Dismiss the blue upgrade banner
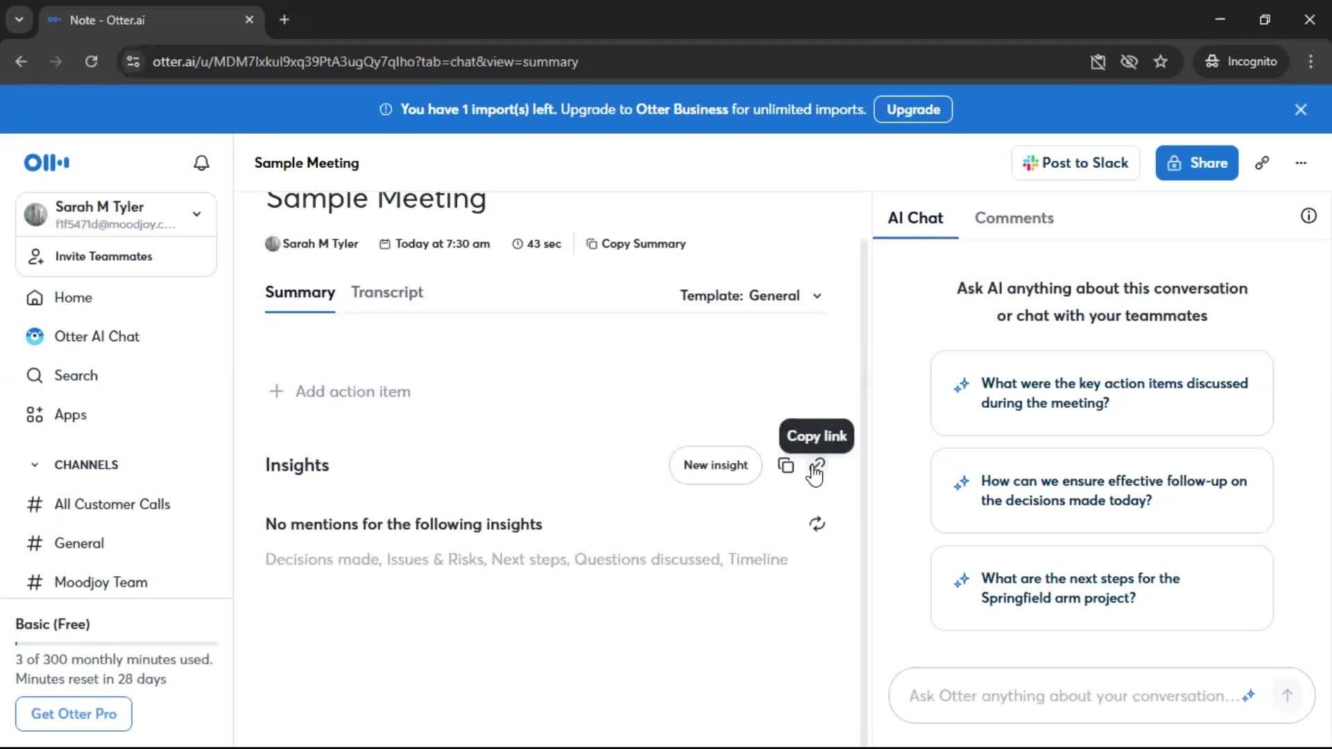Image resolution: width=1332 pixels, height=749 pixels. pos(1301,110)
